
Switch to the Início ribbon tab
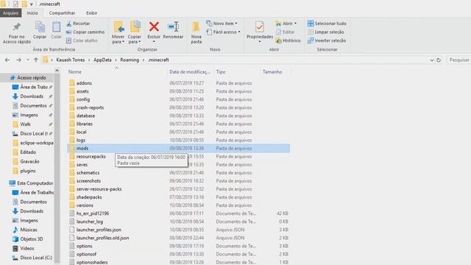click(x=32, y=13)
